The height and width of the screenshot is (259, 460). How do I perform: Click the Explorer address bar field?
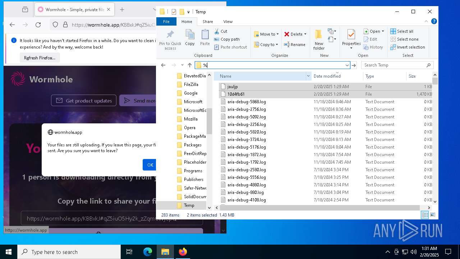pos(272,65)
